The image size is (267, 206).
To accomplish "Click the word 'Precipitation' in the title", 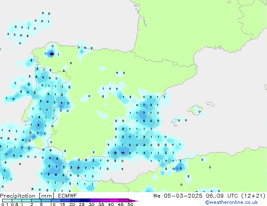I will [18, 196].
